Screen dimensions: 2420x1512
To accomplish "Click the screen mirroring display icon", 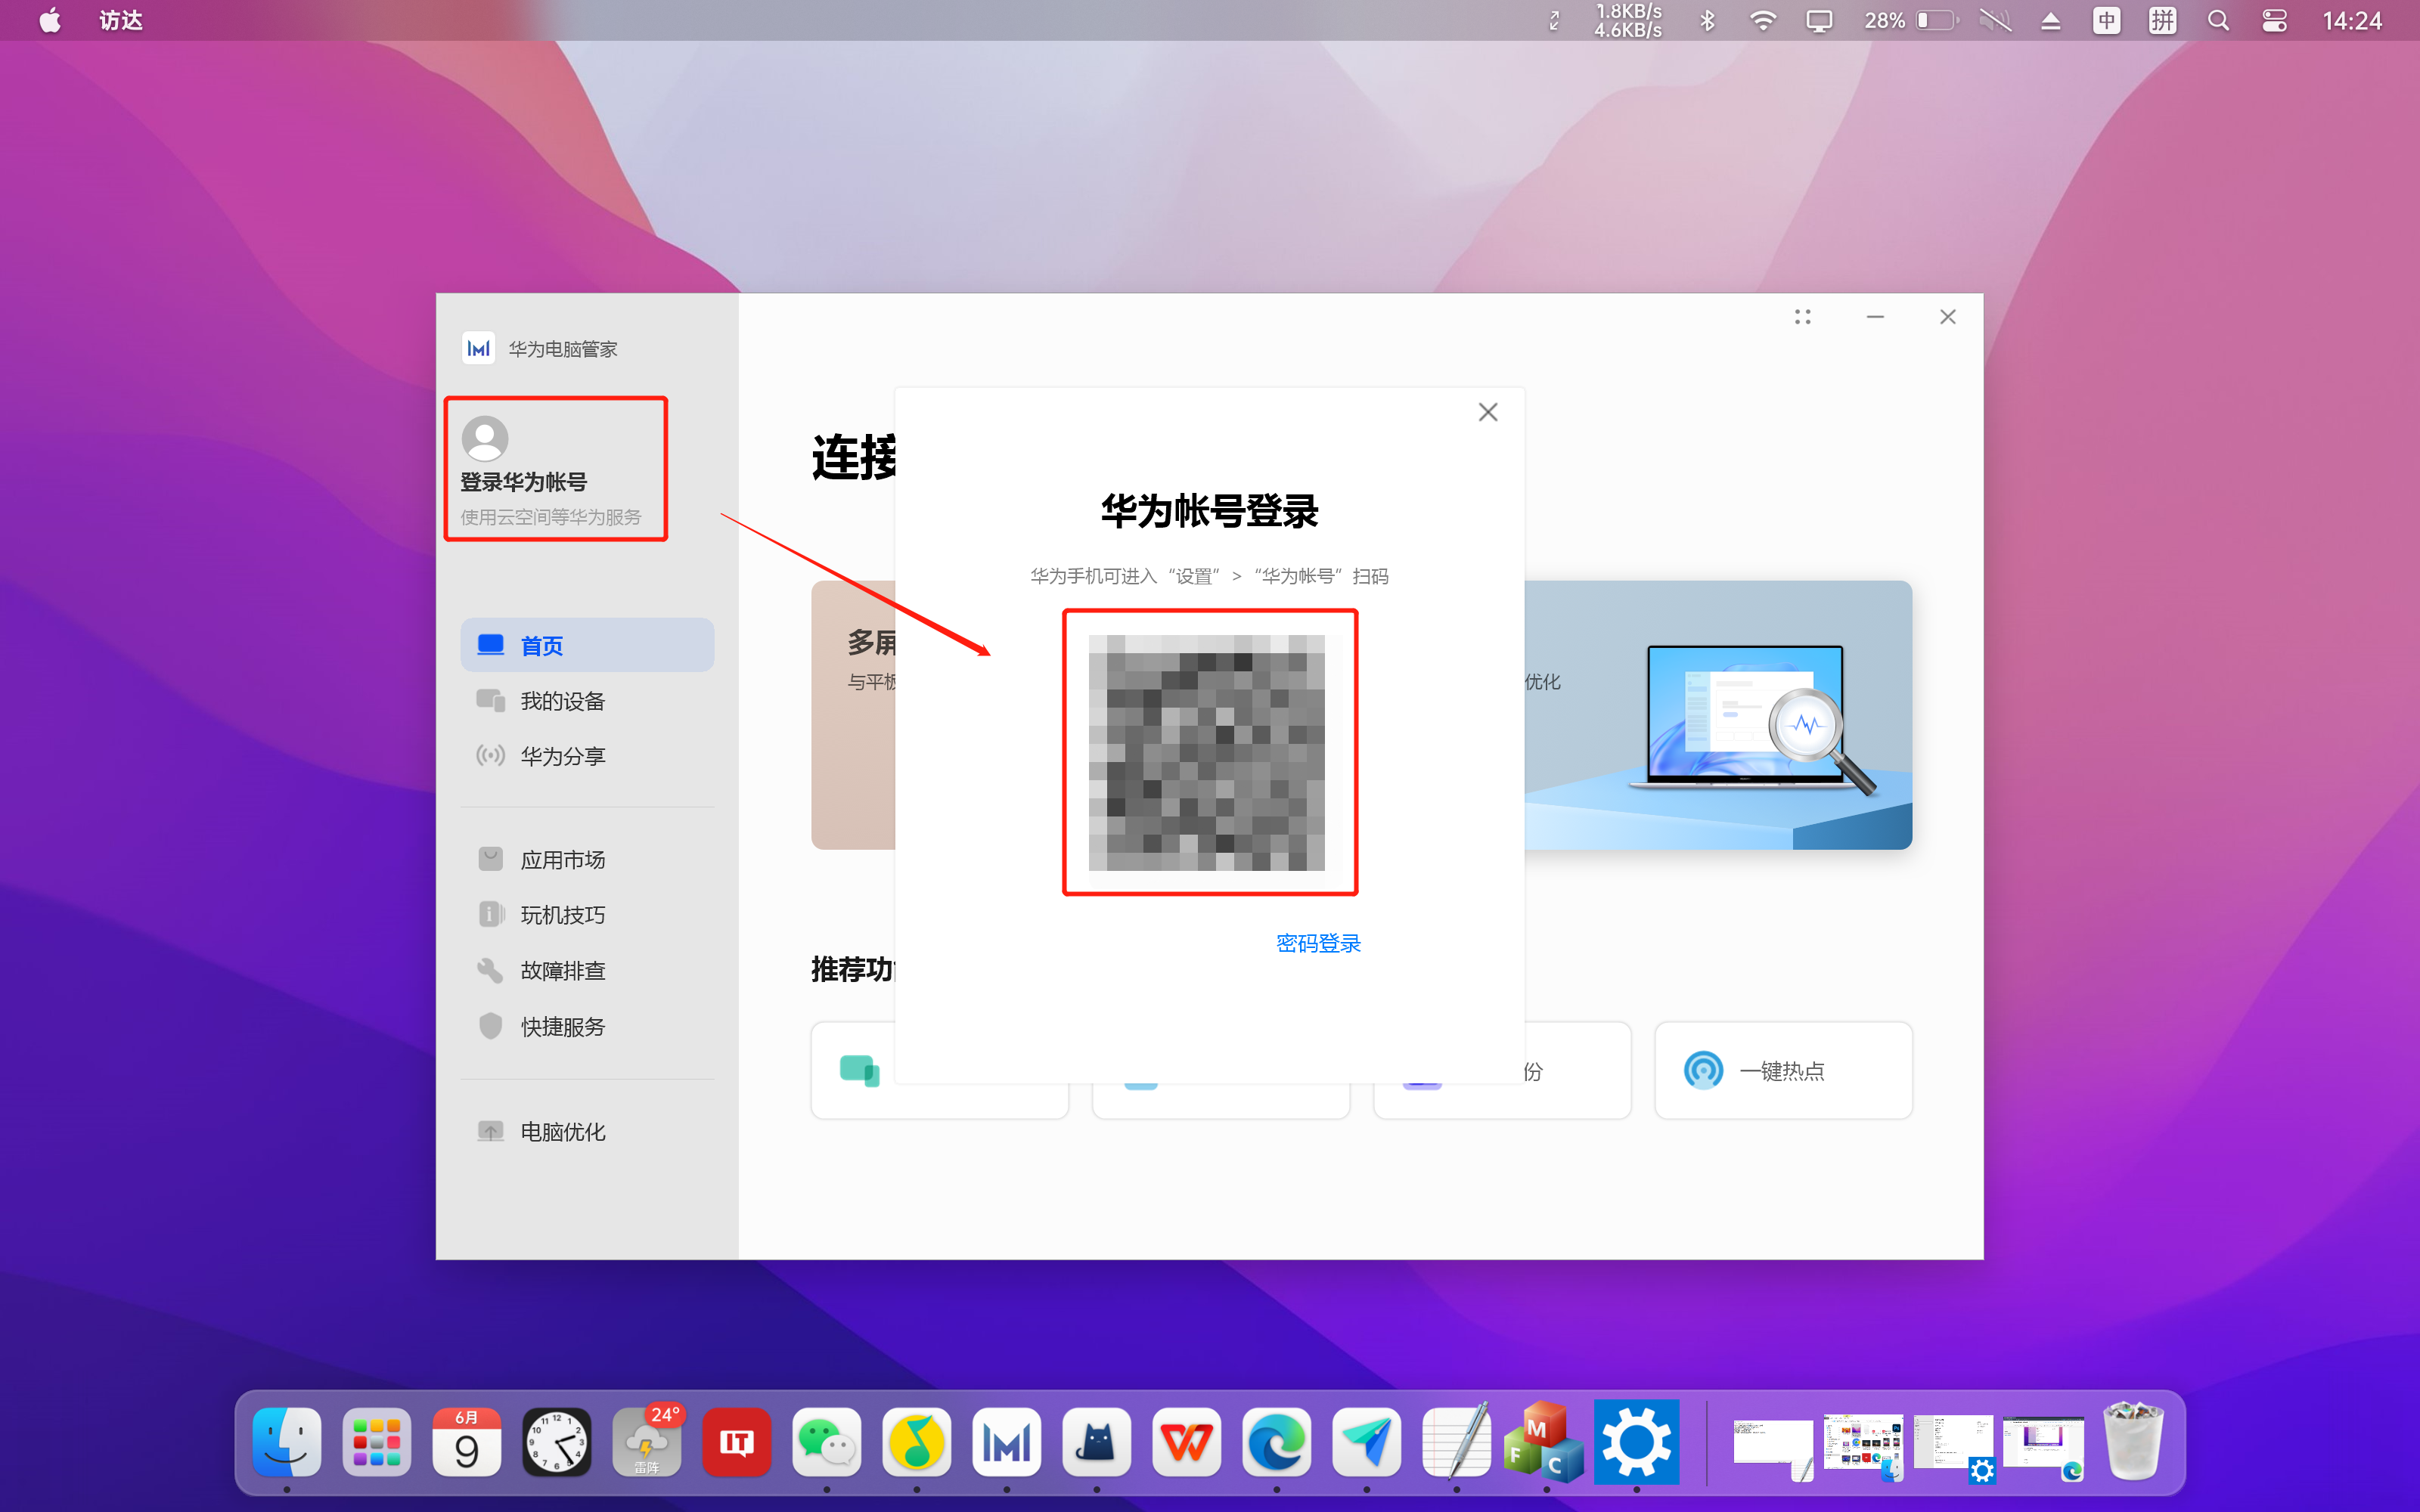I will coord(1819,20).
